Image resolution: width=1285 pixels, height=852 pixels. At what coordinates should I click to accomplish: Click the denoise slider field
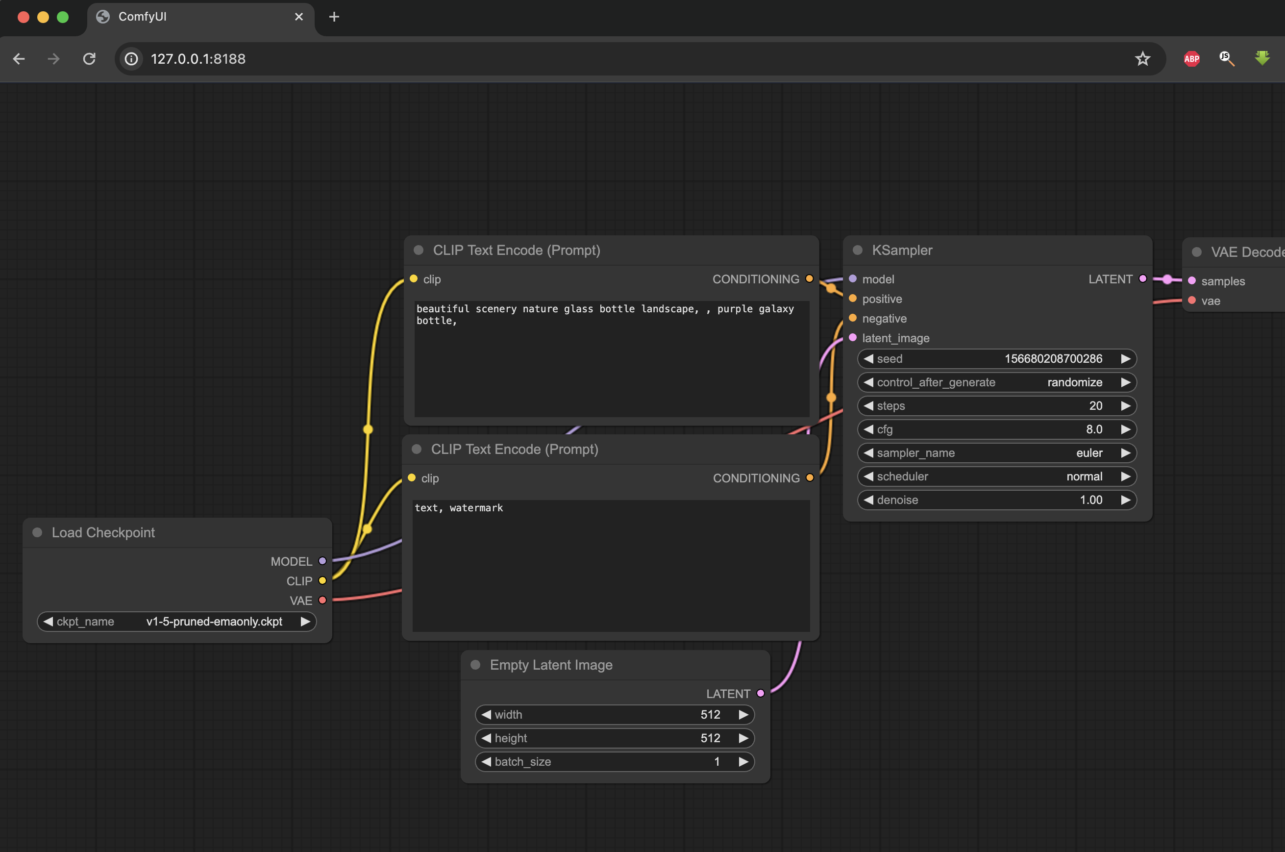[997, 500]
